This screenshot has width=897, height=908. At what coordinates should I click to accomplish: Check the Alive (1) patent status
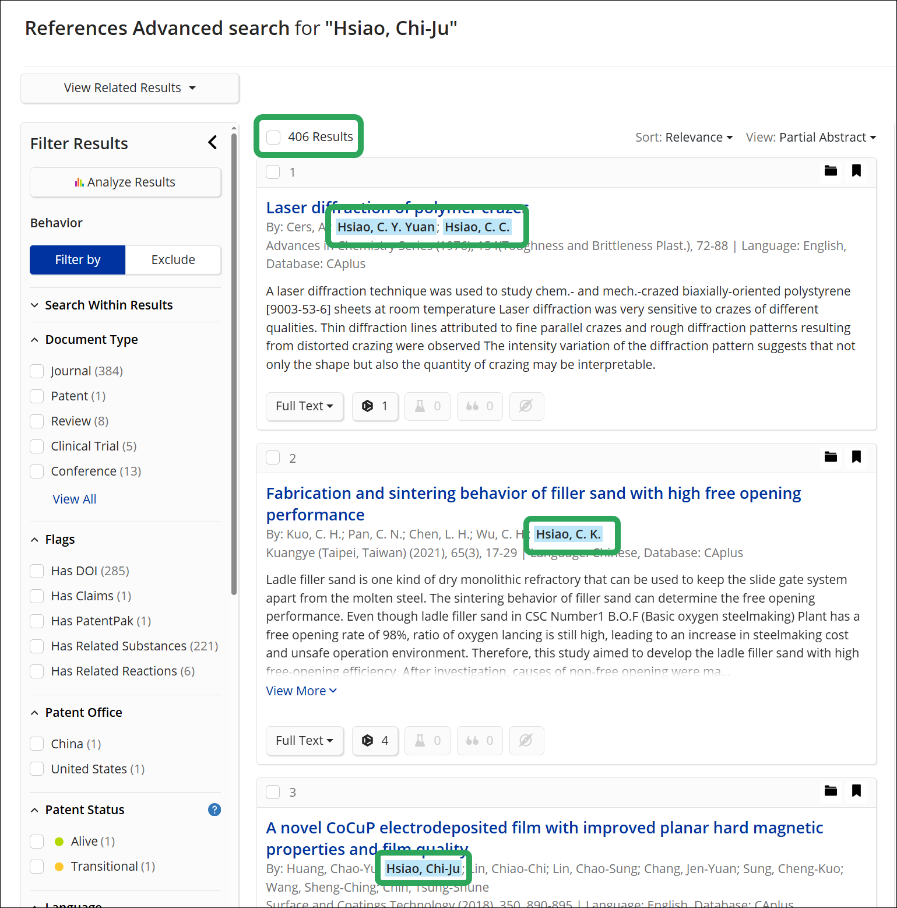[x=37, y=842]
